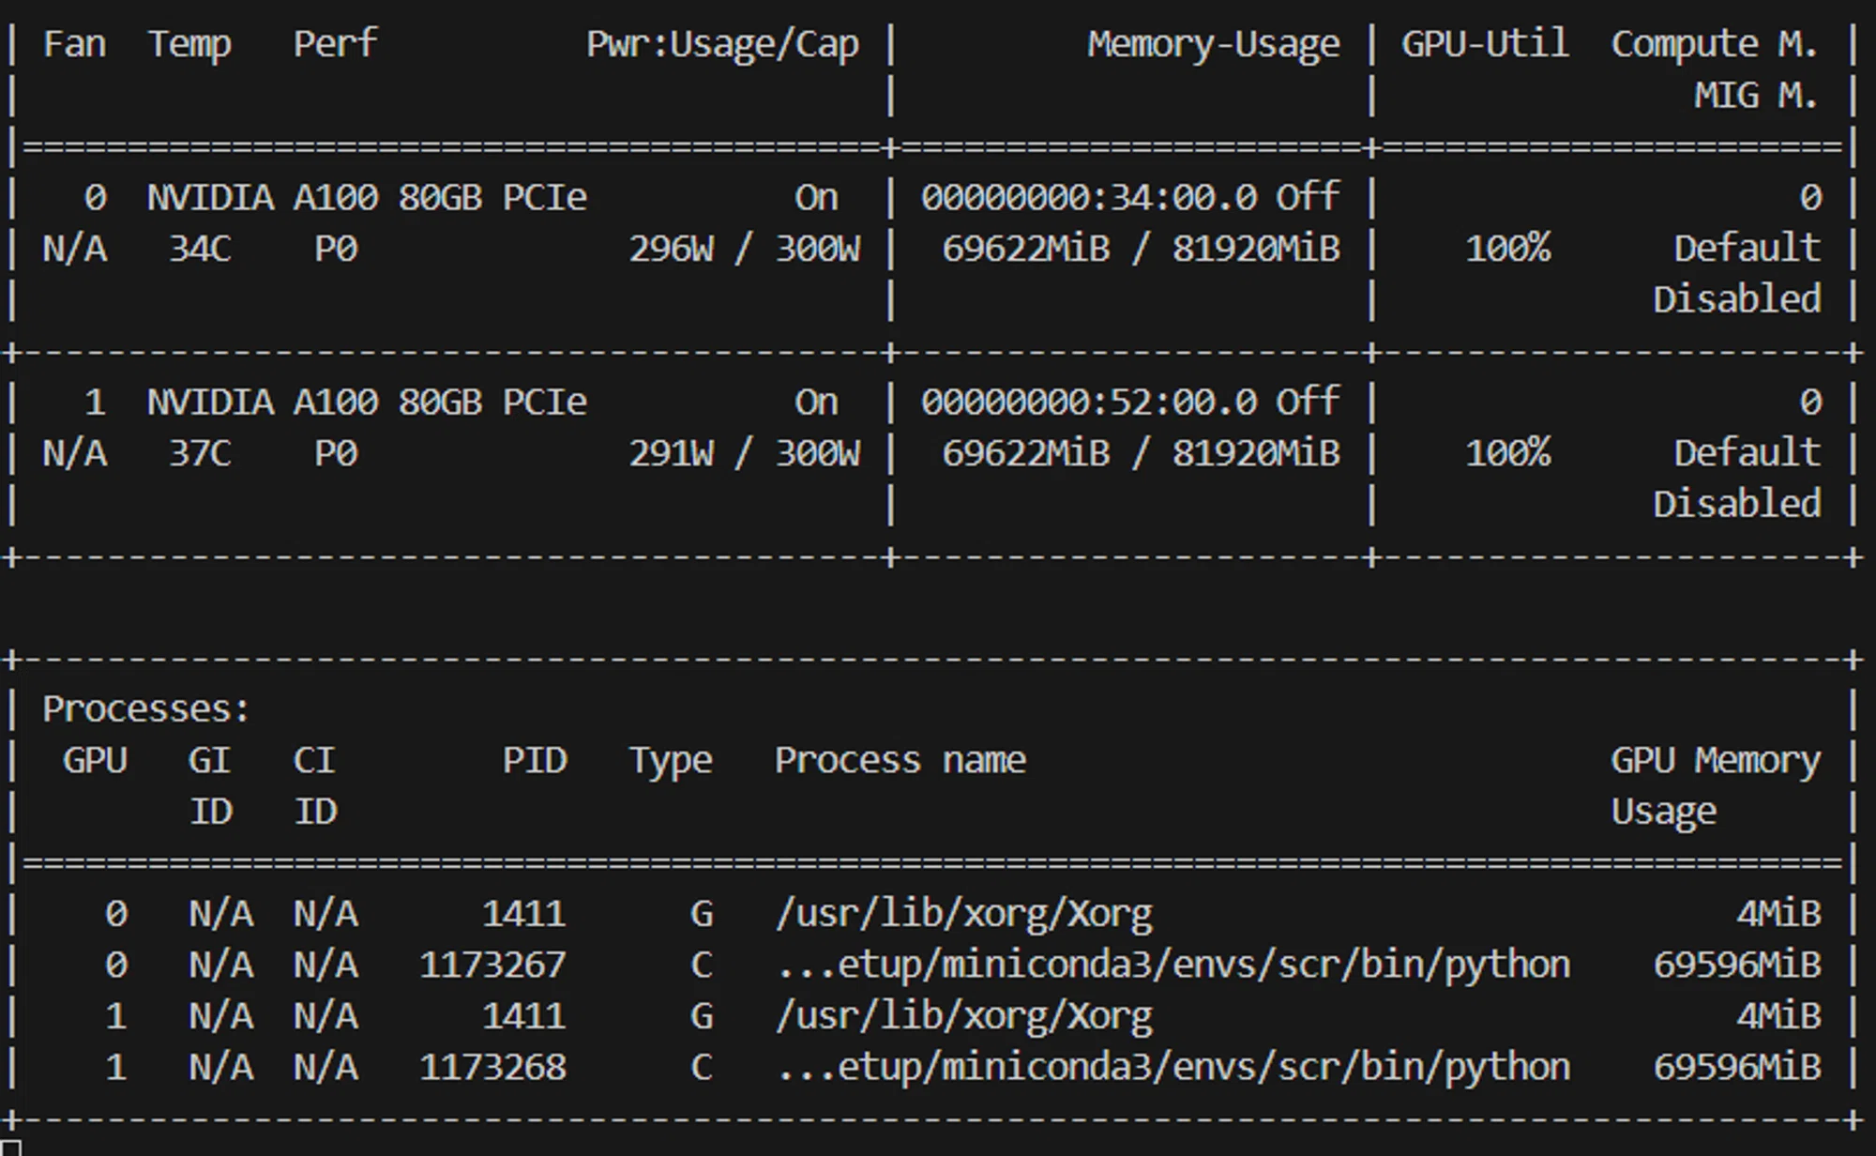Viewport: 1876px width, 1156px height.
Task: Click the Compute M. header text
Action: click(1715, 44)
